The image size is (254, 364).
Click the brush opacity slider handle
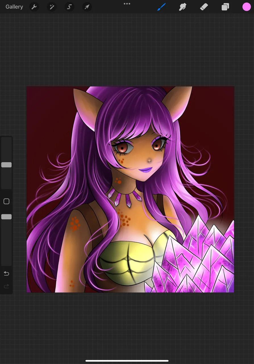(x=6, y=217)
